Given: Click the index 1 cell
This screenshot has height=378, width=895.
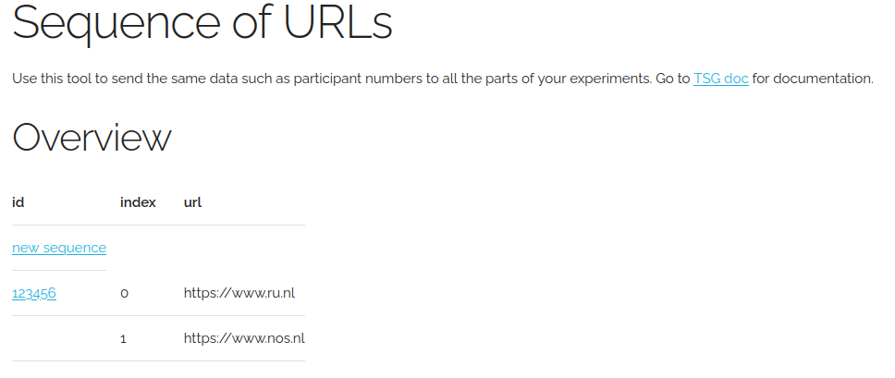Looking at the screenshot, I should point(124,338).
